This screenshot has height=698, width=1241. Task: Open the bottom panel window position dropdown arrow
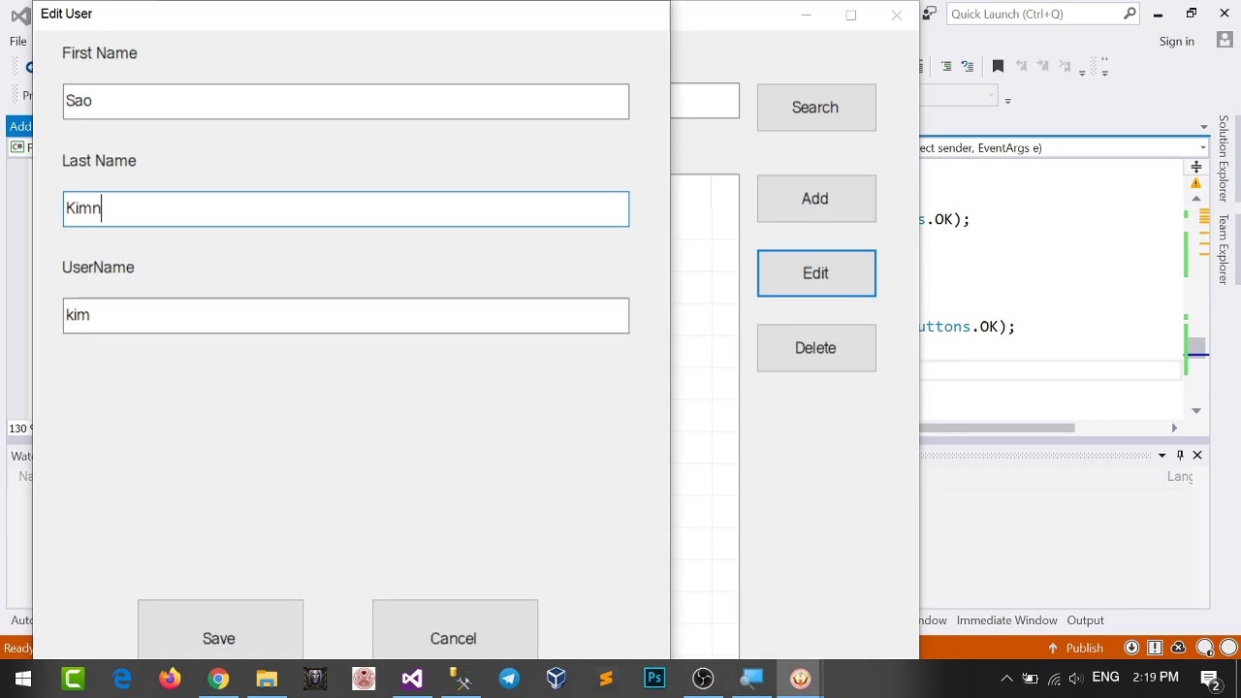click(1161, 456)
